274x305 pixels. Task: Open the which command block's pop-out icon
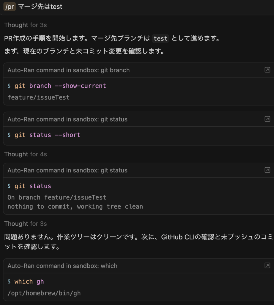point(267,266)
